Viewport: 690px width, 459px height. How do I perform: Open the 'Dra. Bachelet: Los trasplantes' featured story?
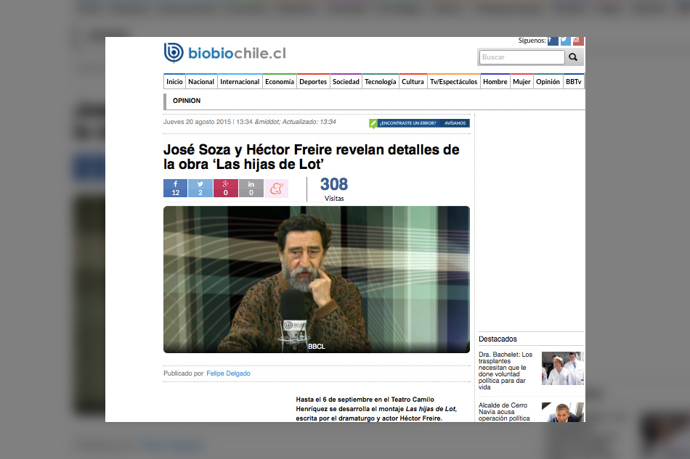tap(506, 371)
